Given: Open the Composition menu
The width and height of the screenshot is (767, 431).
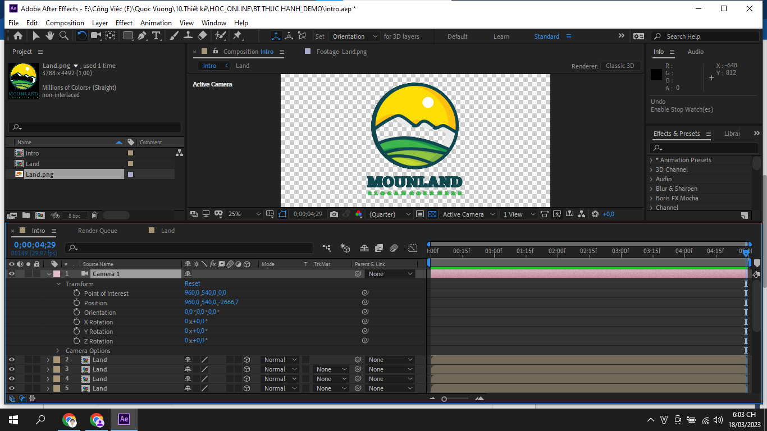Looking at the screenshot, I should [65, 23].
